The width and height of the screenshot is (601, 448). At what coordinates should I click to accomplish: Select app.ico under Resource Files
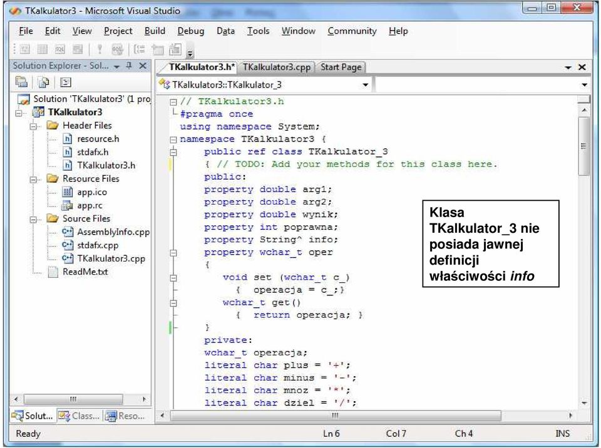[85, 192]
